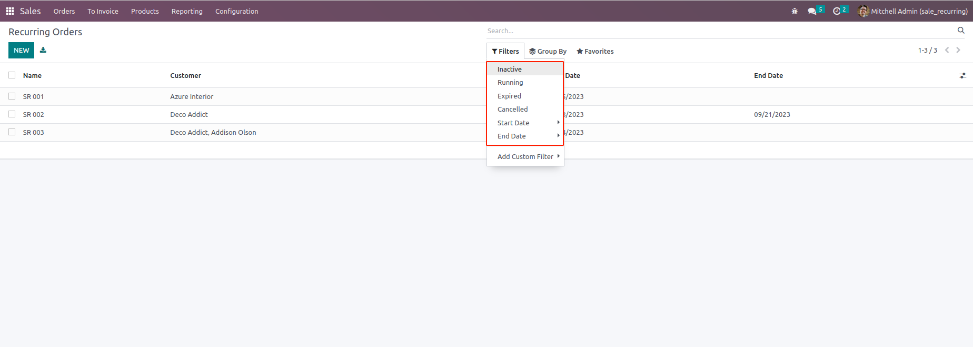Select the Cancelled filter
The width and height of the screenshot is (973, 347).
coord(525,109)
